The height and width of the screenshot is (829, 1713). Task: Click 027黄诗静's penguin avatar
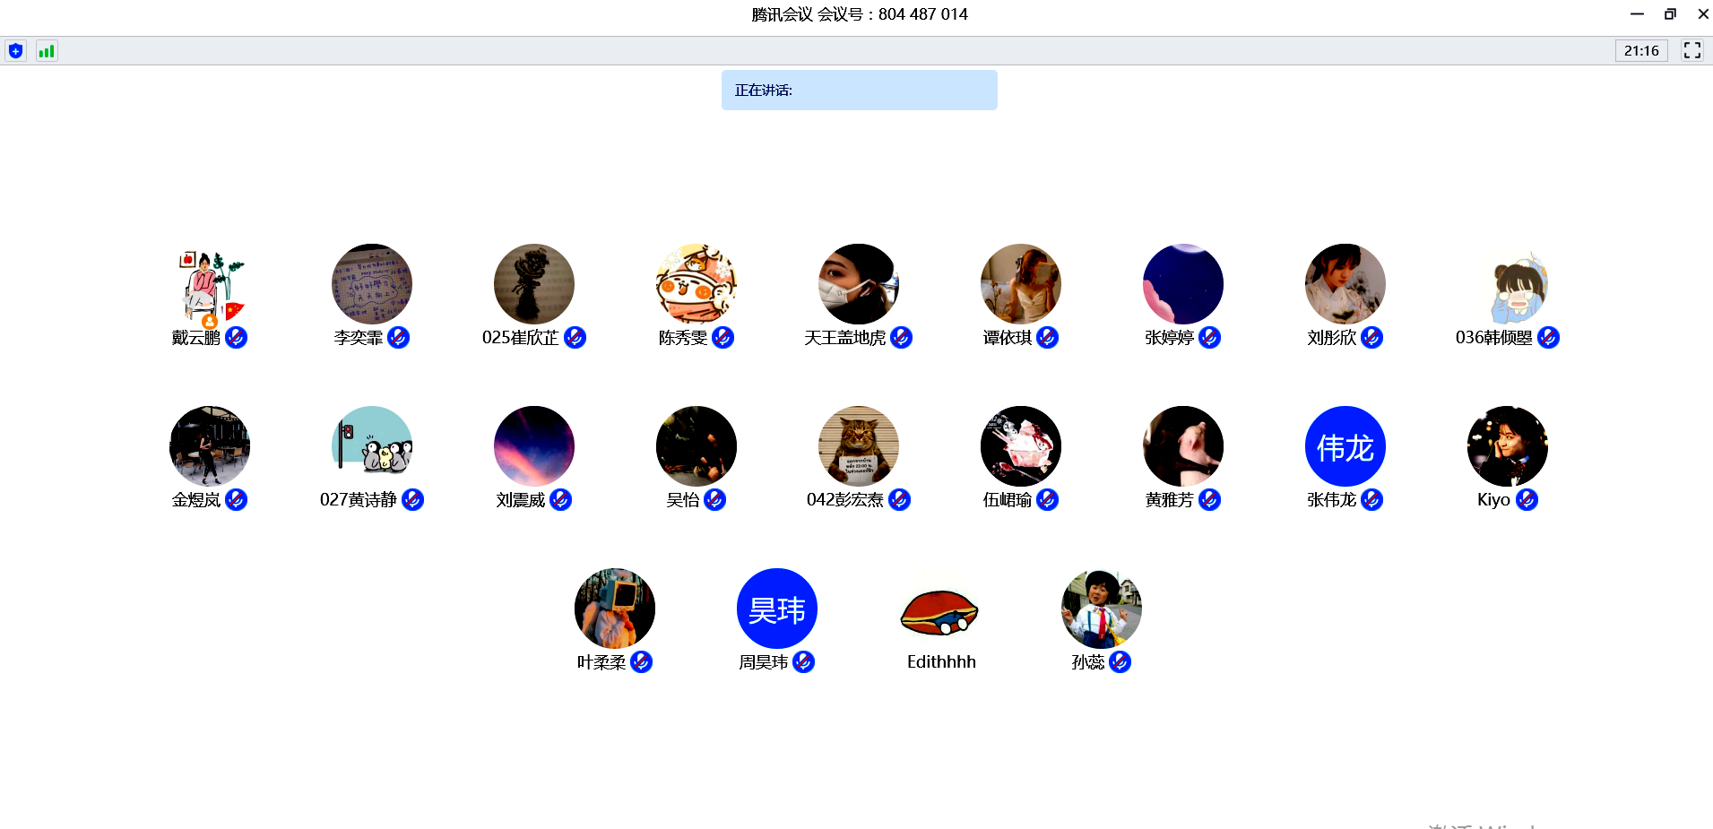[x=371, y=446]
